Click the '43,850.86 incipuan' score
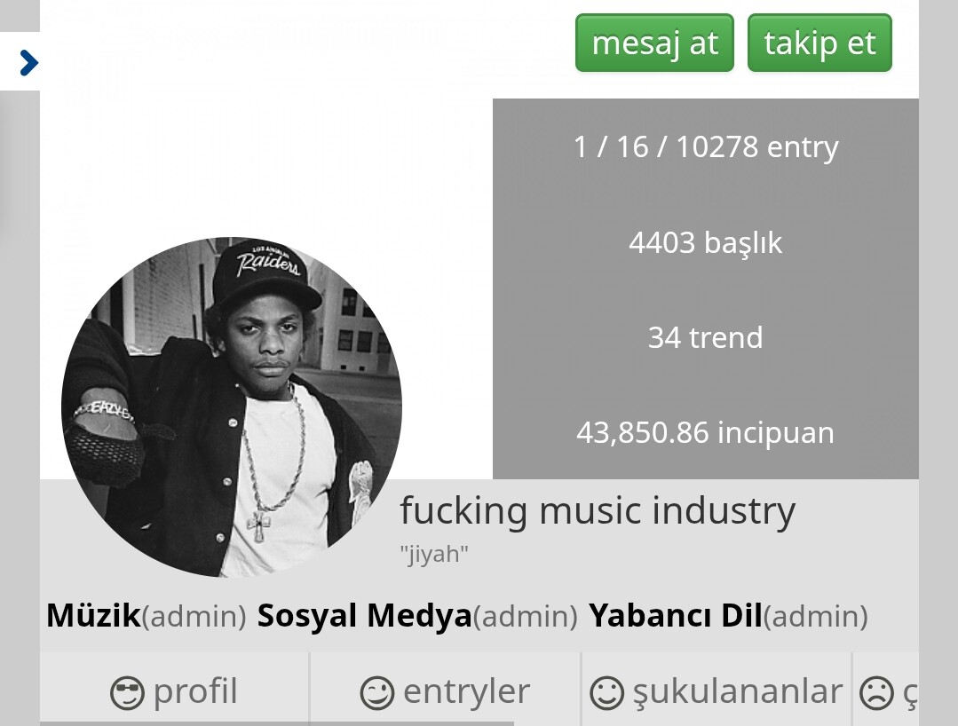958x726 pixels. coord(706,432)
